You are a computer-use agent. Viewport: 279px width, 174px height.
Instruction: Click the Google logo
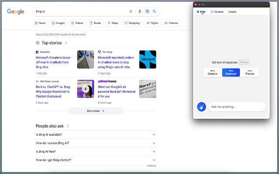pyautogui.click(x=16, y=12)
